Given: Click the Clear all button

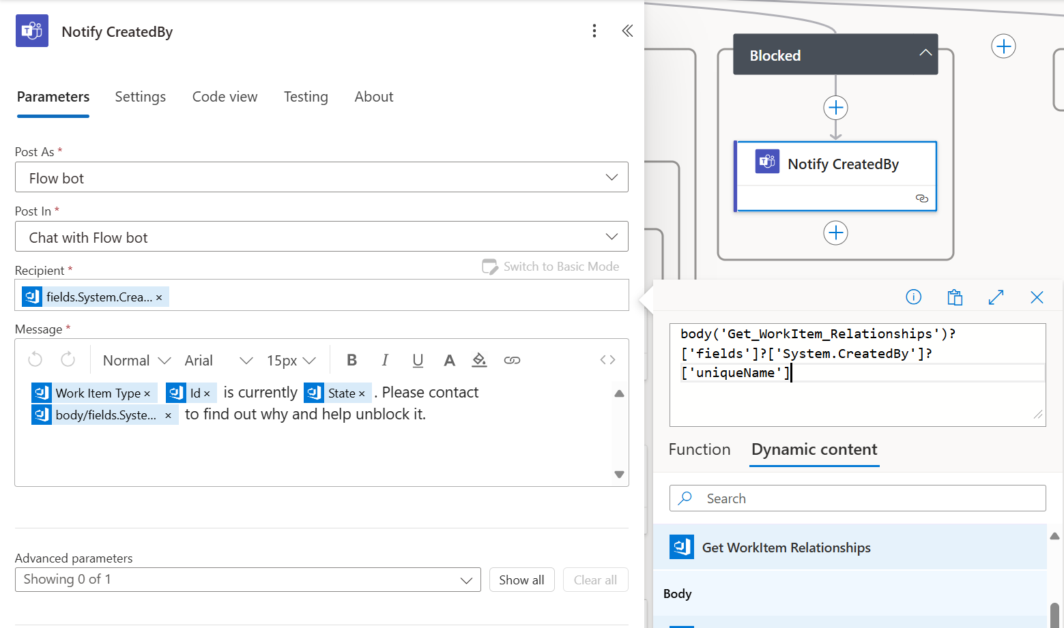Looking at the screenshot, I should (595, 580).
